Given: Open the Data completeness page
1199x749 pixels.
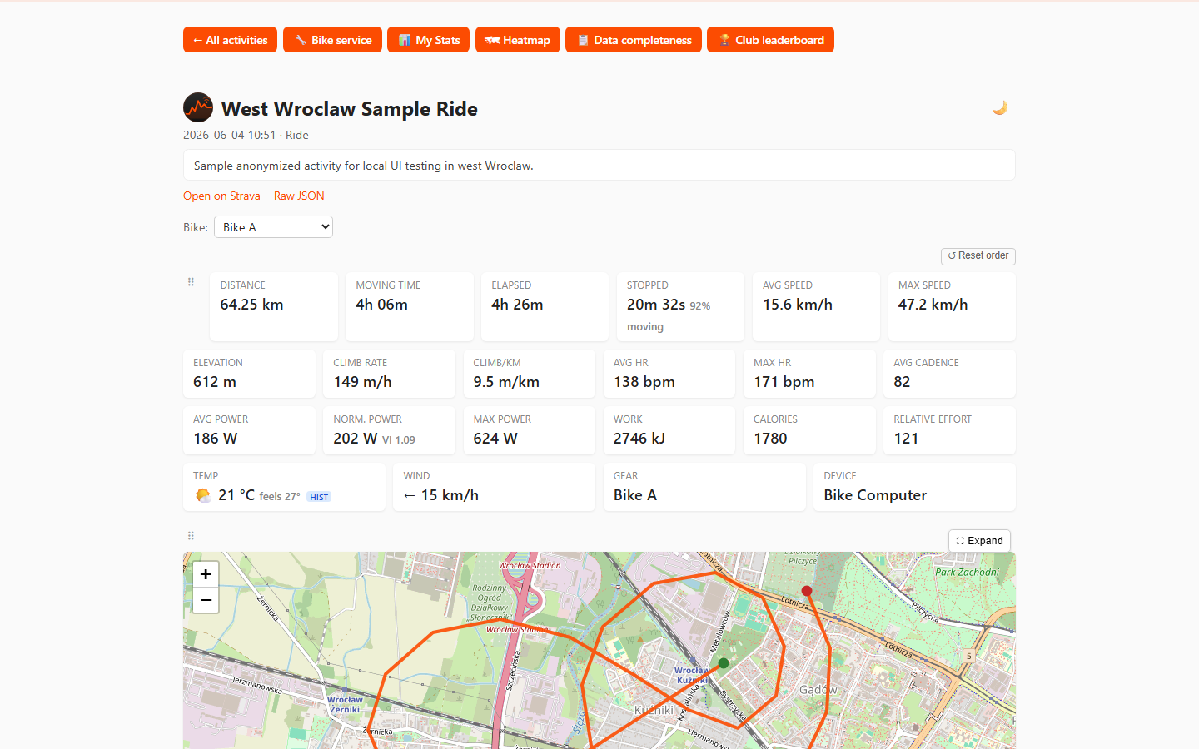Looking at the screenshot, I should (x=634, y=40).
